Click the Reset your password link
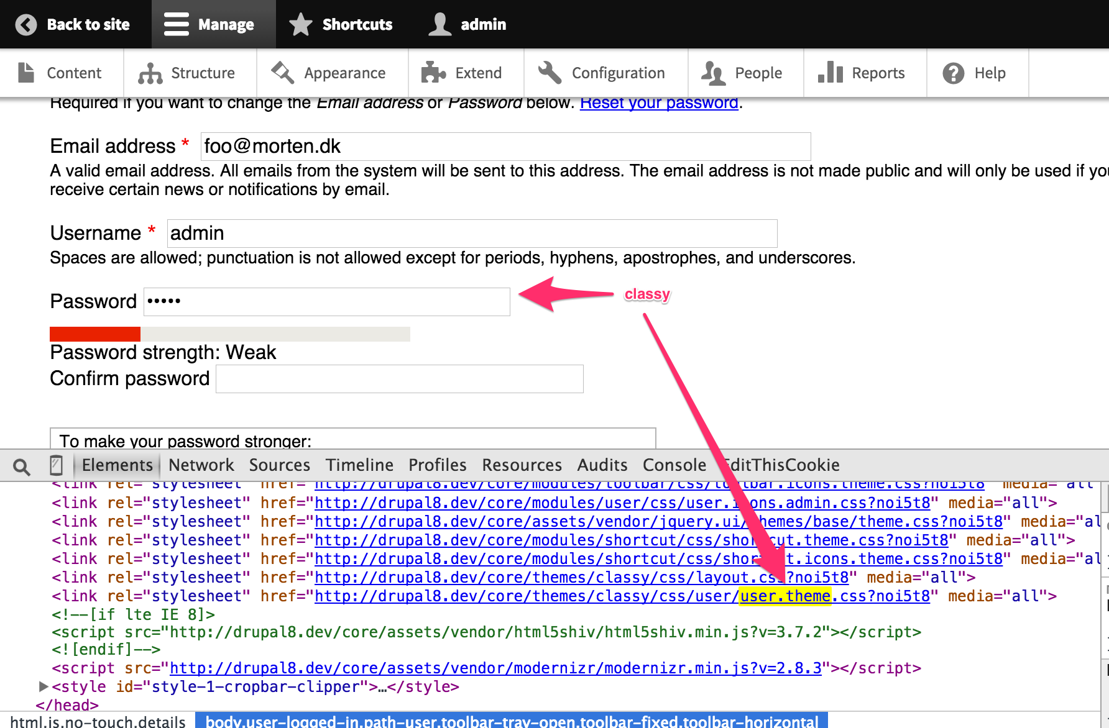This screenshot has width=1109, height=728. (658, 102)
